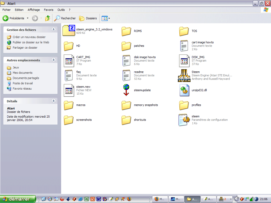This screenshot has height=203, width=271.
Task: Select the macros folder icon
Action: [x=69, y=105]
